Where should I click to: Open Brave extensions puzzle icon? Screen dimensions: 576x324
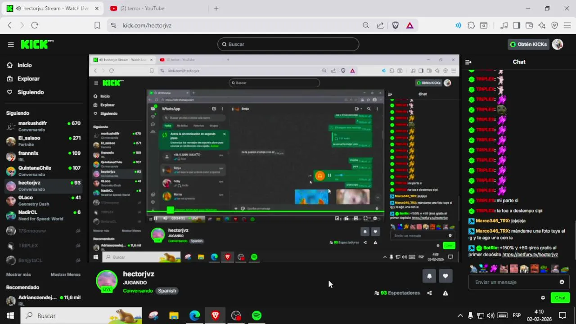(471, 25)
